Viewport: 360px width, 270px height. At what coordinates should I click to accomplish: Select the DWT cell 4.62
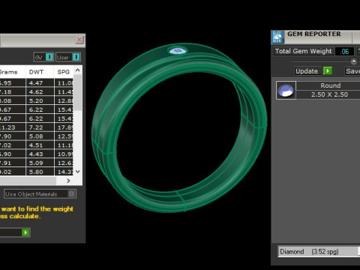click(x=40, y=91)
